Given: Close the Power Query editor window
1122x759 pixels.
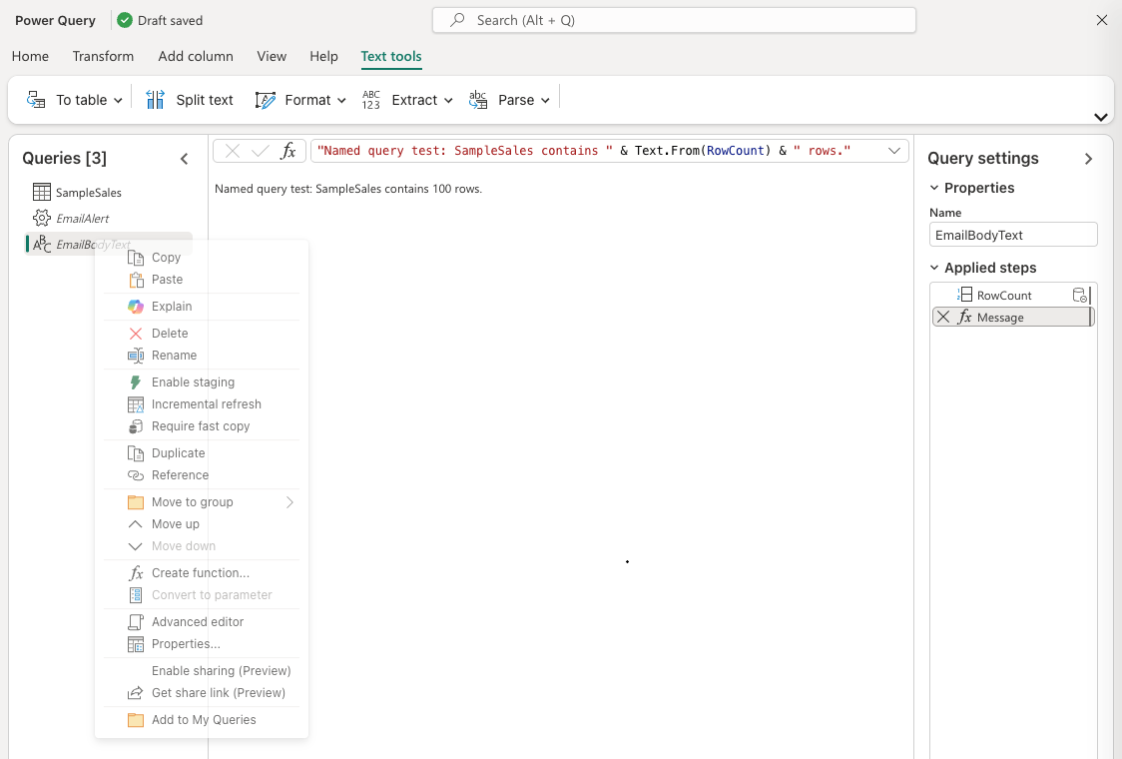Looking at the screenshot, I should tap(1102, 20).
